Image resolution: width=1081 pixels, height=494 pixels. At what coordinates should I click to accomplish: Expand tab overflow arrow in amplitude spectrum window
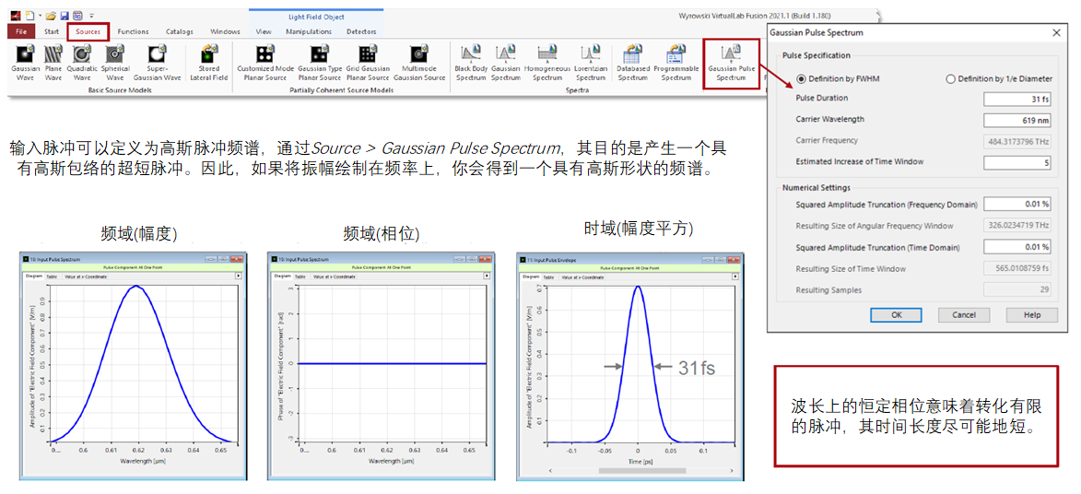[240, 276]
